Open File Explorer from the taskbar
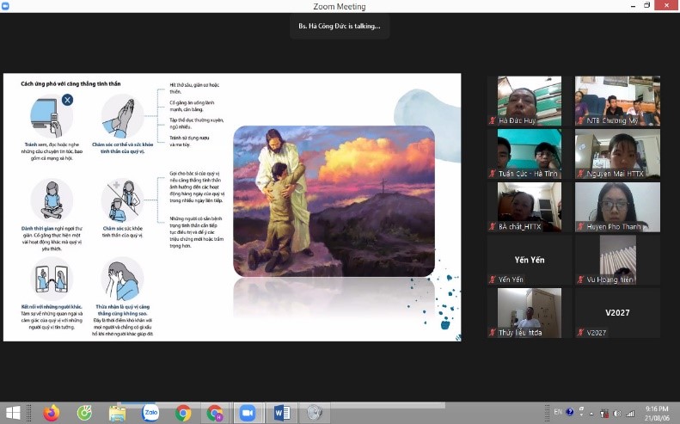This screenshot has width=680, height=424. (118, 413)
